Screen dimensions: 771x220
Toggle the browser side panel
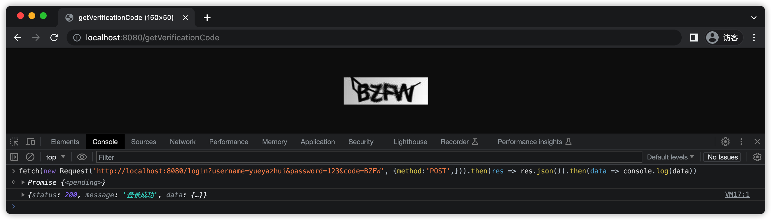(x=694, y=38)
